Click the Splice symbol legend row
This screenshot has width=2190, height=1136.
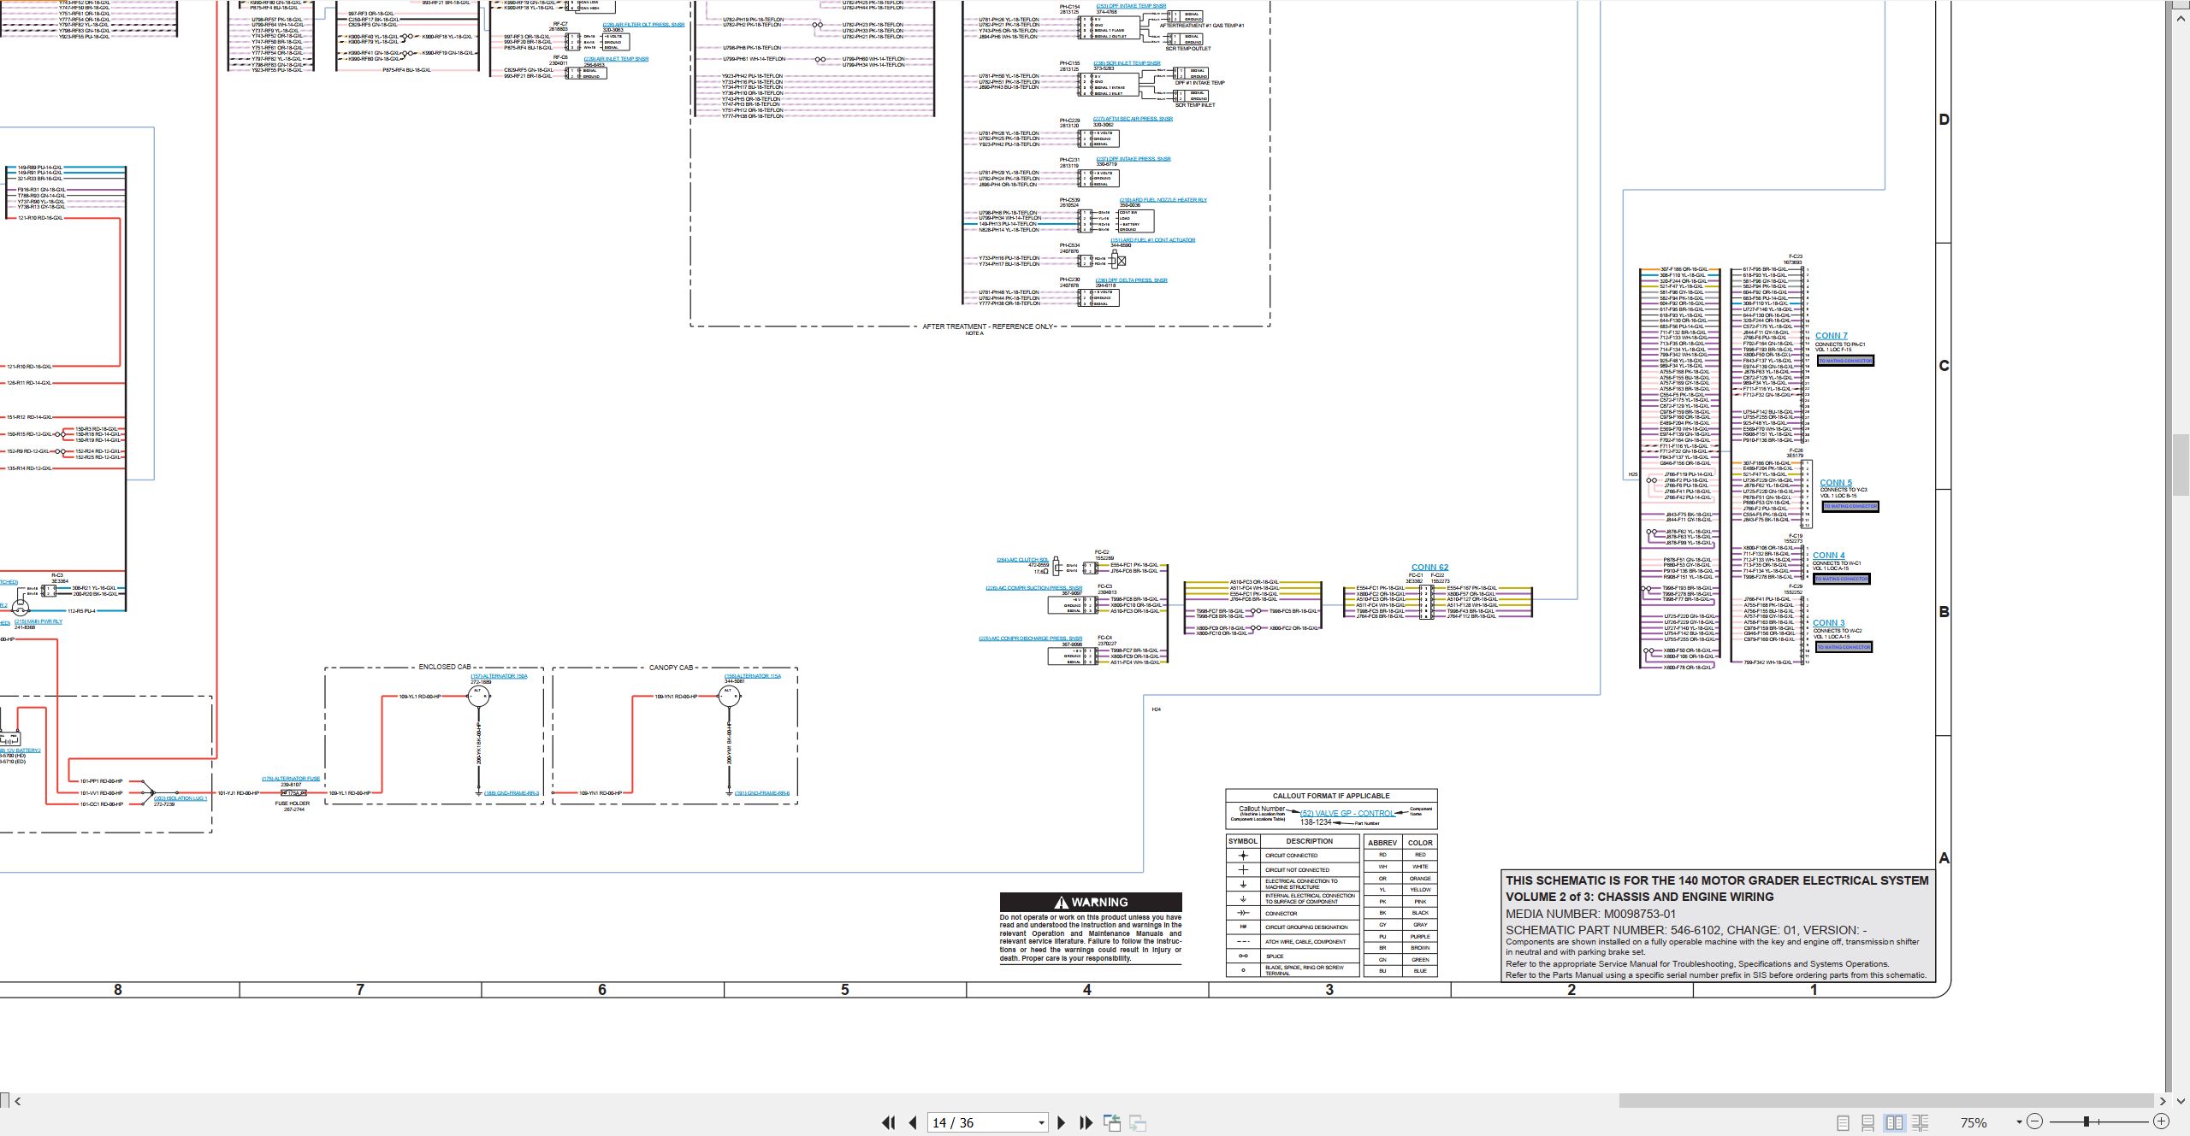point(1292,956)
